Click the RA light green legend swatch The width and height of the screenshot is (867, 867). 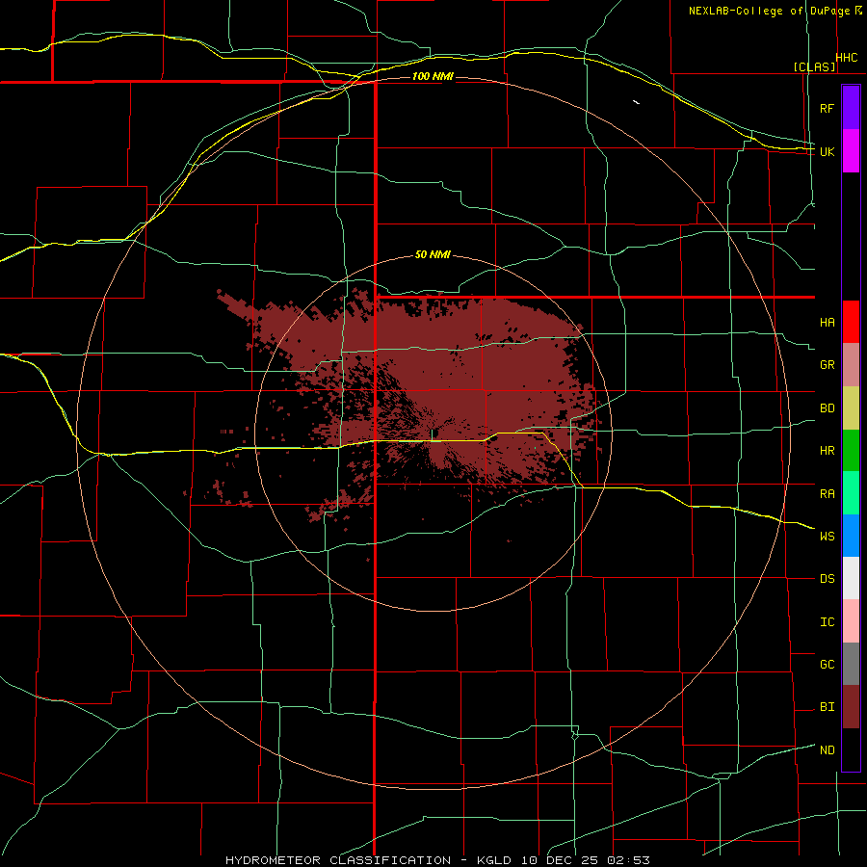click(851, 493)
